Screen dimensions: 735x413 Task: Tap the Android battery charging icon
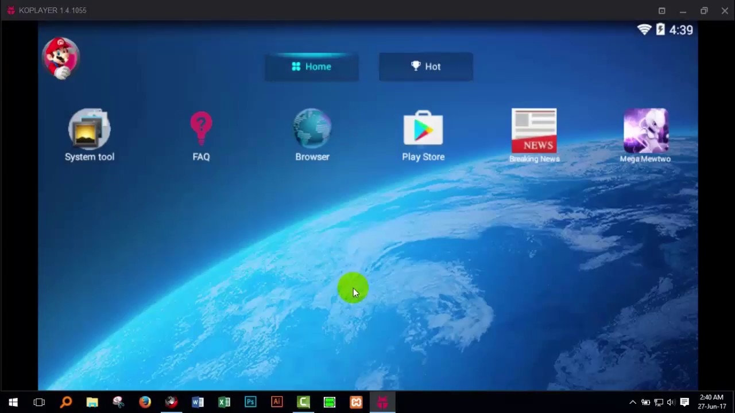click(x=660, y=29)
